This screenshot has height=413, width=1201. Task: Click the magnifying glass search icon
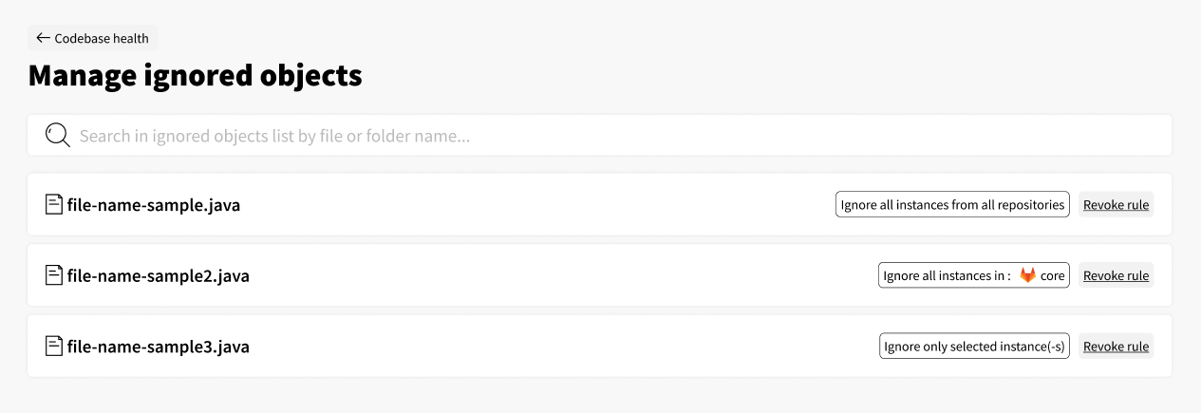[58, 136]
